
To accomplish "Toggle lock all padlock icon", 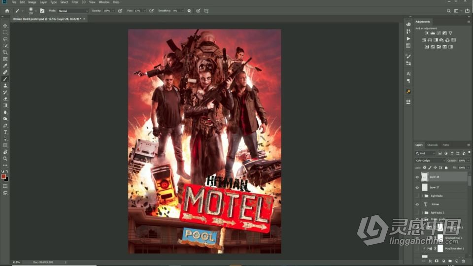I will pyautogui.click(x=446, y=167).
